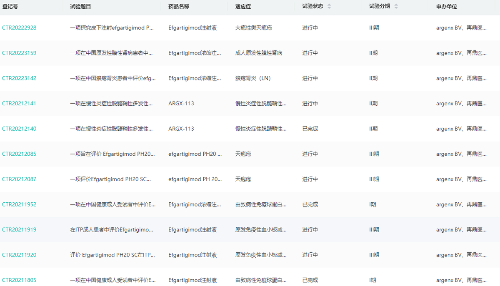Screen dimensions: 500x286
Task: Click III期 phase of CTR20222928
Action: click(x=374, y=28)
